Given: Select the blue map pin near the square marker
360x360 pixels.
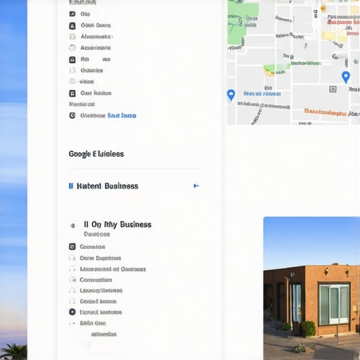Looking at the screenshot, I should click(346, 77).
